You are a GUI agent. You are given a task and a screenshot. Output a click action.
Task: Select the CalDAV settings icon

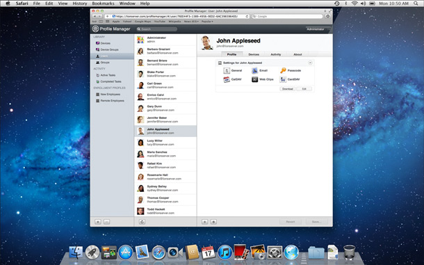pyautogui.click(x=227, y=79)
